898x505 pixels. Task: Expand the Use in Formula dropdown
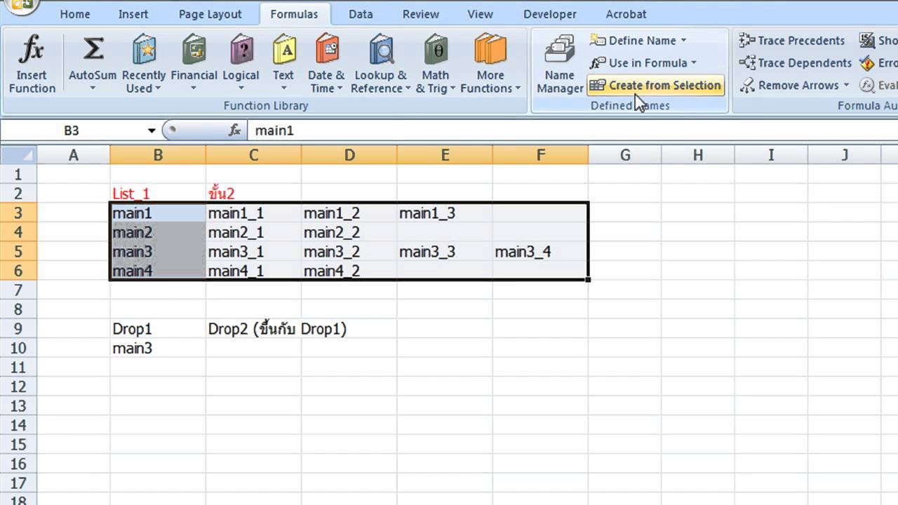click(694, 63)
